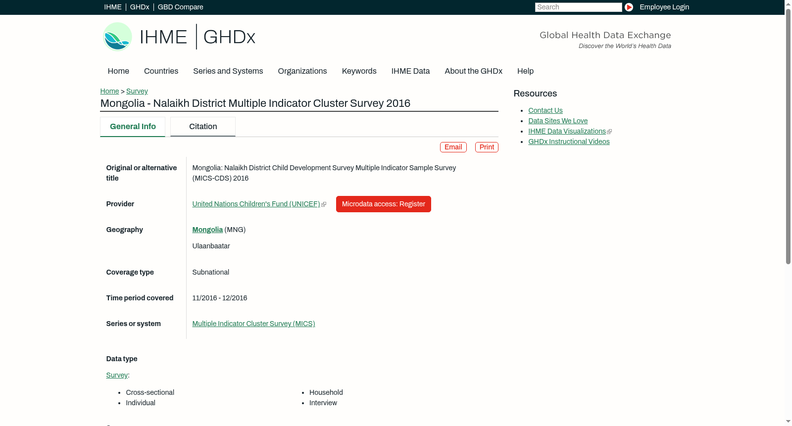This screenshot has height=426, width=792.
Task: Click the Resources heading
Action: coord(535,94)
